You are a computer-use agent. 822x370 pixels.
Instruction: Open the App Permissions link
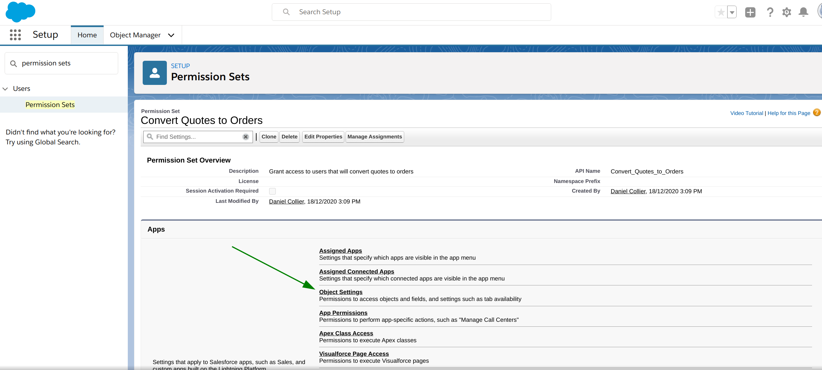(x=343, y=313)
